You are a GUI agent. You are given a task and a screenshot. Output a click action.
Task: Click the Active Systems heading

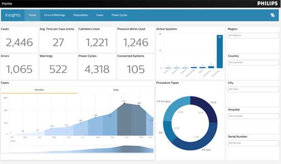coord(166,29)
